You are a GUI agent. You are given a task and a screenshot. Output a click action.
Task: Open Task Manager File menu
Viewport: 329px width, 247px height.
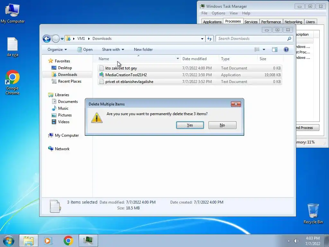point(204,13)
